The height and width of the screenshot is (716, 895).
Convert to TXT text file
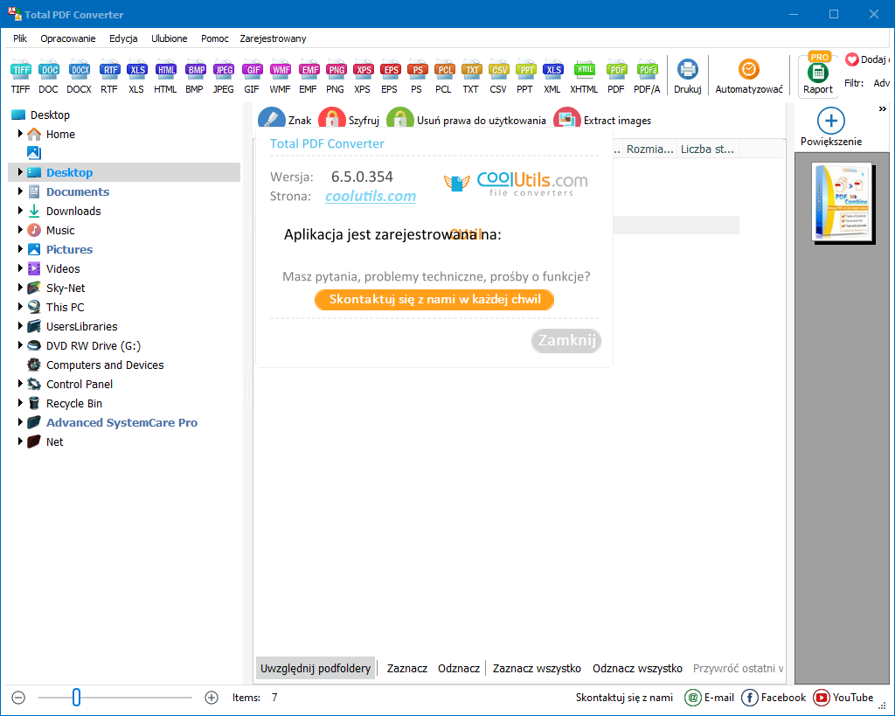471,77
